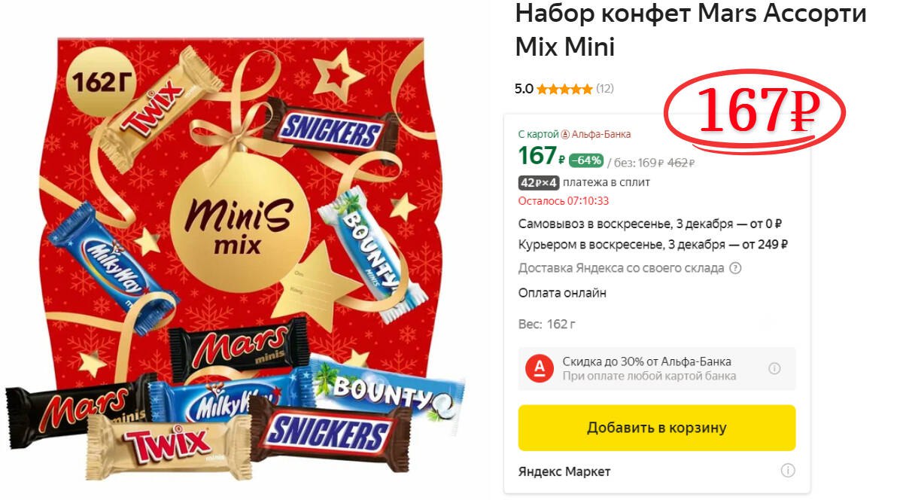Click the question mark beside Yandex delivery
897x500 pixels.
(x=736, y=268)
